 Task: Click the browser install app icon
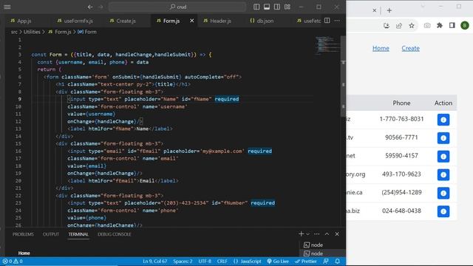[x=387, y=26]
